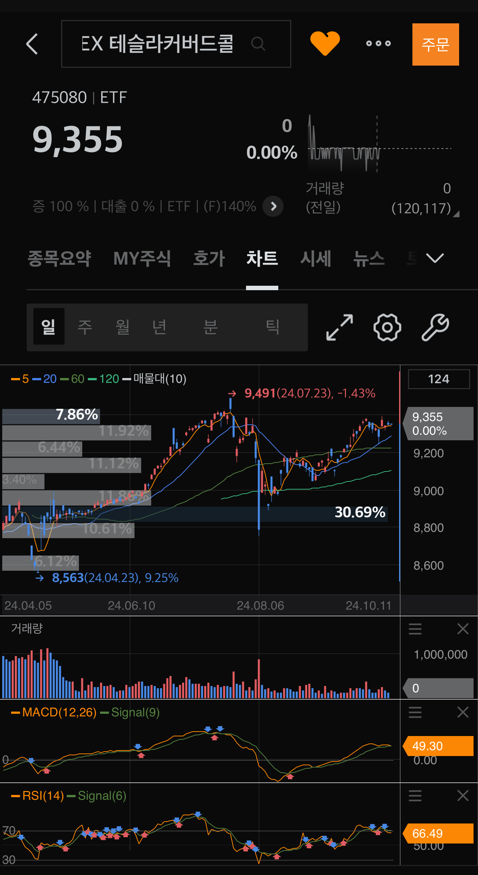Tap the 매물대(10) legend label

pos(155,379)
